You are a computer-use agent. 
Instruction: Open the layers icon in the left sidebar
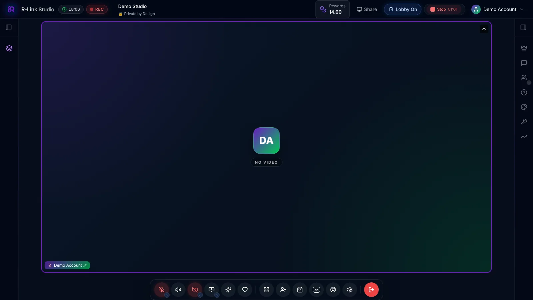coord(9,48)
